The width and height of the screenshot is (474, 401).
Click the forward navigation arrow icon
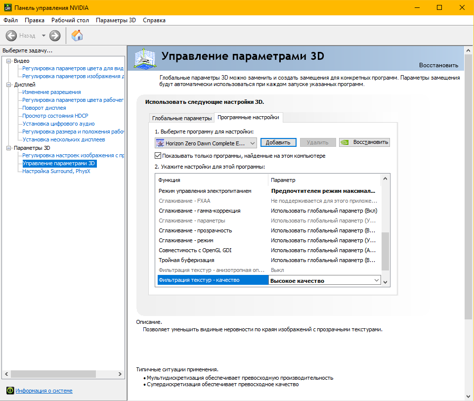pyautogui.click(x=55, y=36)
